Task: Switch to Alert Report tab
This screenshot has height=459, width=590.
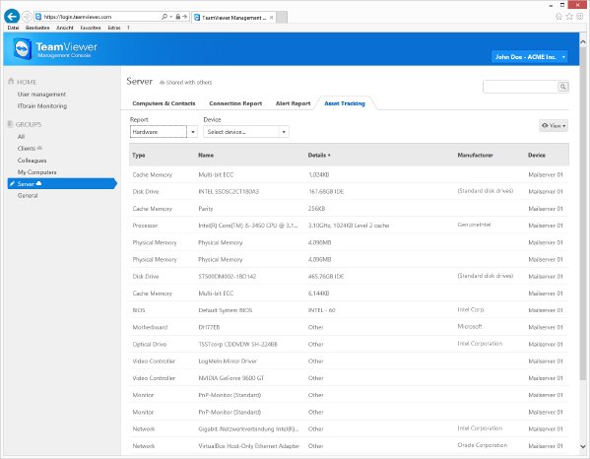Action: pos(294,103)
